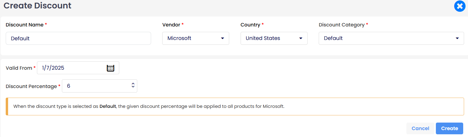This screenshot has height=137, width=468.
Task: Click the Discount Name label
Action: click(25, 25)
